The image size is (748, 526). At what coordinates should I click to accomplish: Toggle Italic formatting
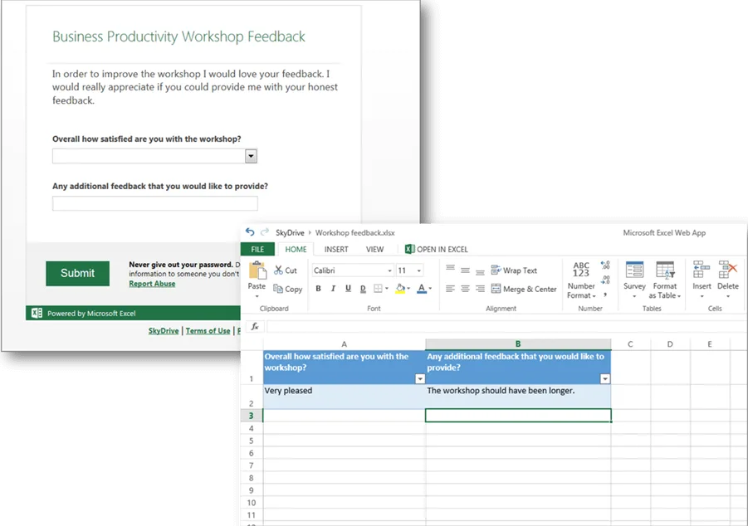tap(333, 289)
